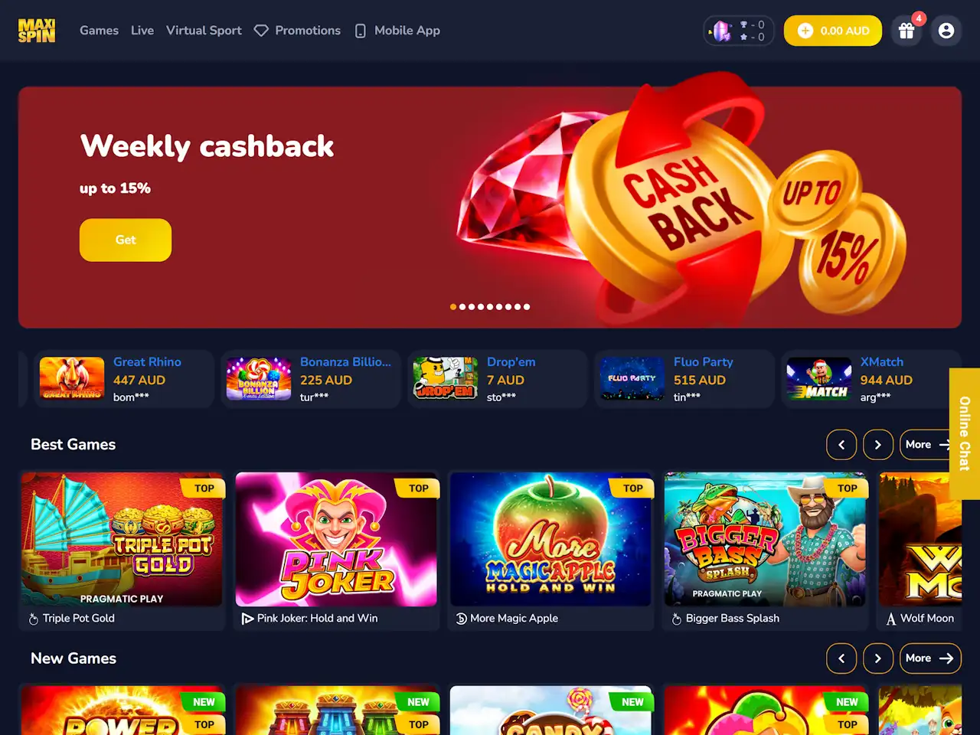Click the Maxi Spin logo
980x735 pixels.
coord(37,31)
